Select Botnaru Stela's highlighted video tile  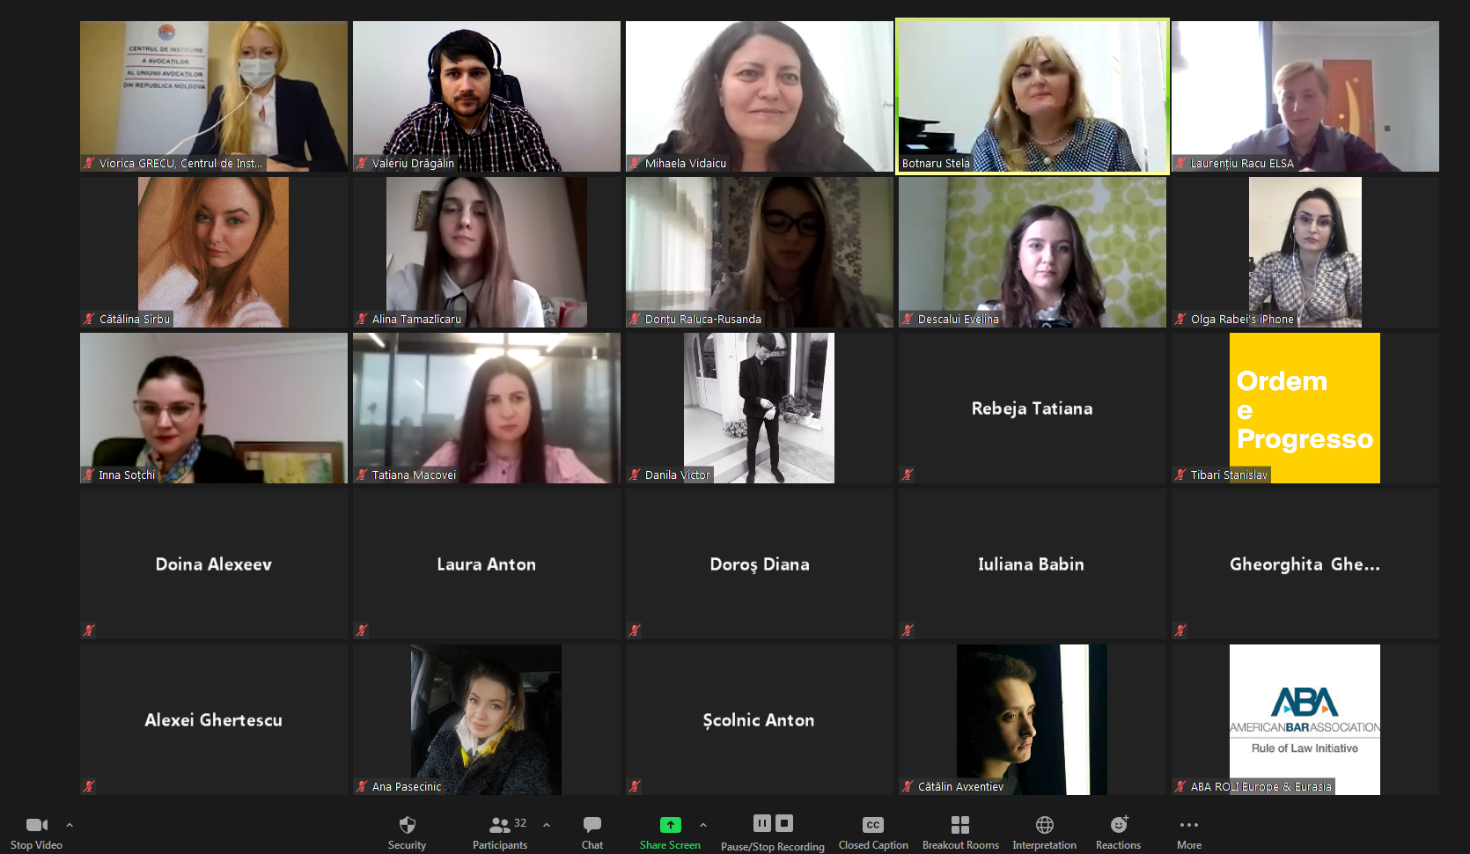[x=1033, y=96]
